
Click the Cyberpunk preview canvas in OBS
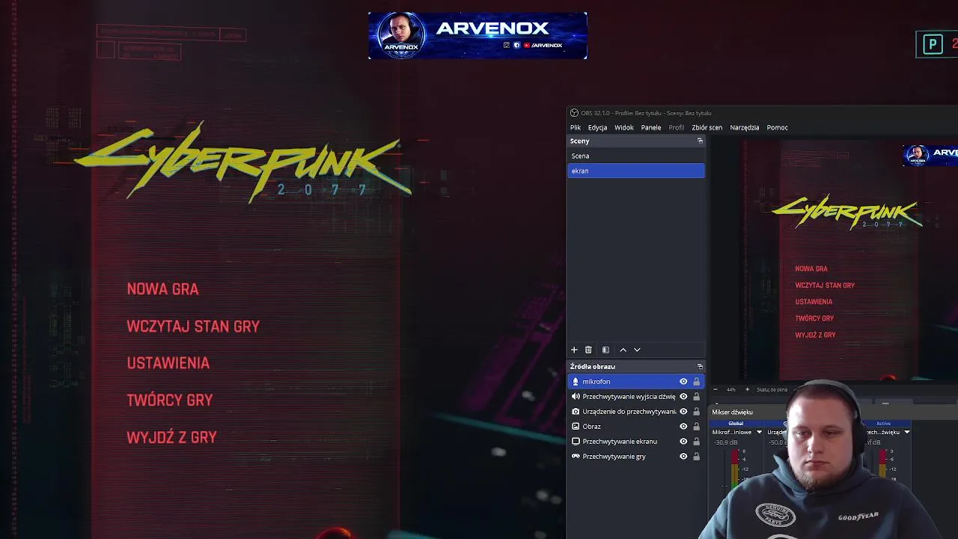(849, 261)
